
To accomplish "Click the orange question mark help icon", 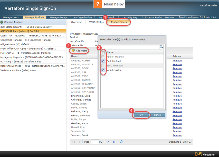I will 98,4.
